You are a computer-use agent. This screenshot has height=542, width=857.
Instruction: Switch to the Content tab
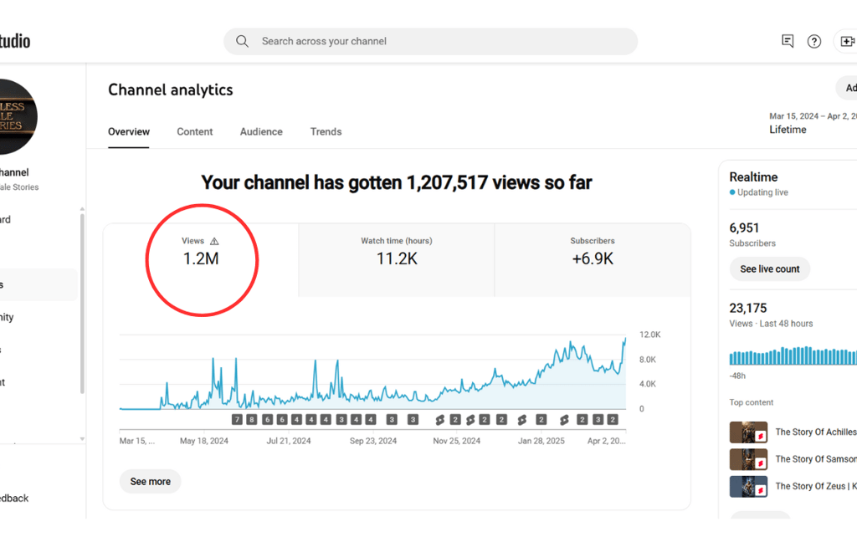click(194, 131)
